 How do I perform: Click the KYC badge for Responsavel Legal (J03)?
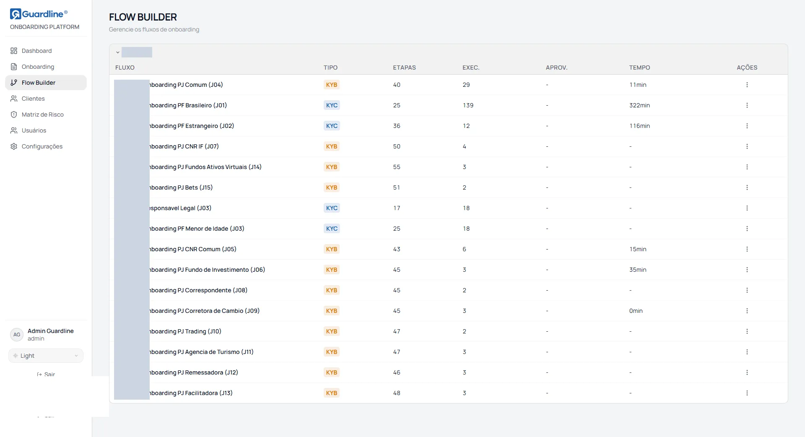click(x=332, y=208)
